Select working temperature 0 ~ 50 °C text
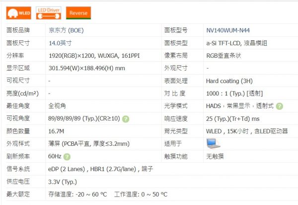This screenshot has height=205, width=298. (141, 195)
